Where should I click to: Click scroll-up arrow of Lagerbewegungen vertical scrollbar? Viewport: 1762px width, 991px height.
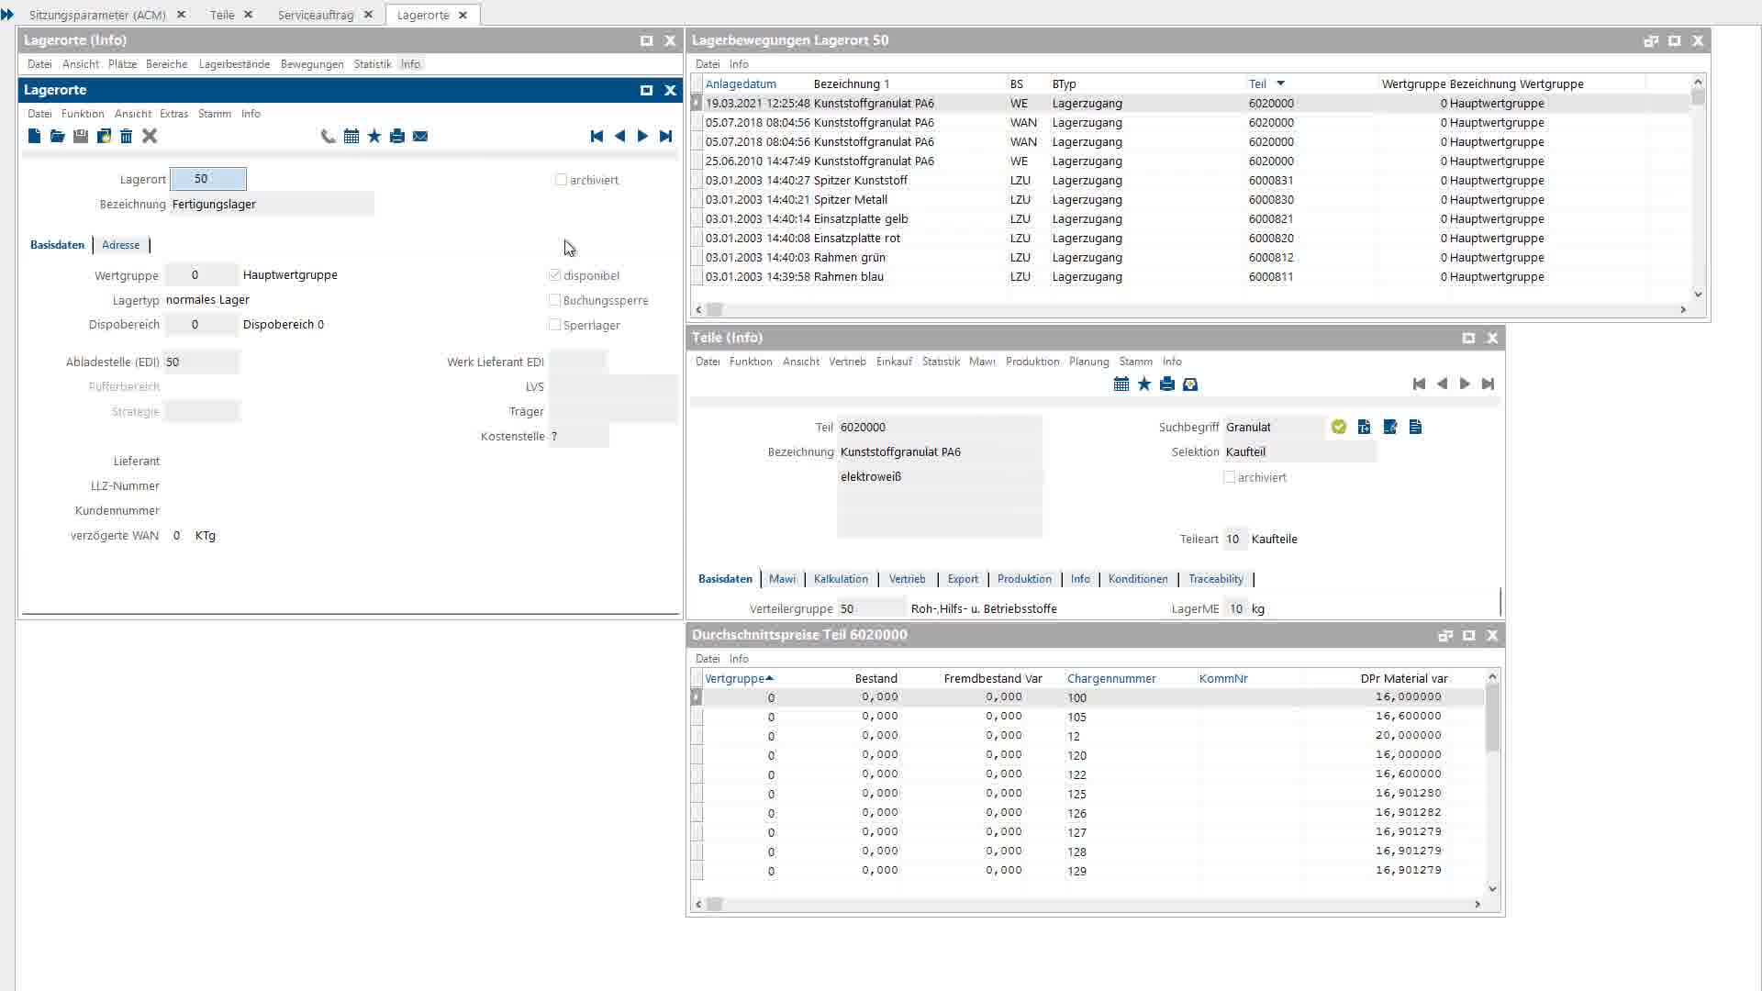tap(1698, 82)
